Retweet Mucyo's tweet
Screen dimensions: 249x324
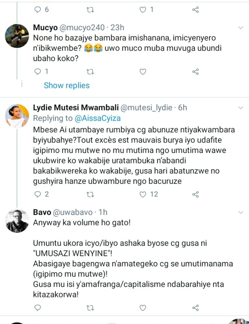click(x=90, y=72)
